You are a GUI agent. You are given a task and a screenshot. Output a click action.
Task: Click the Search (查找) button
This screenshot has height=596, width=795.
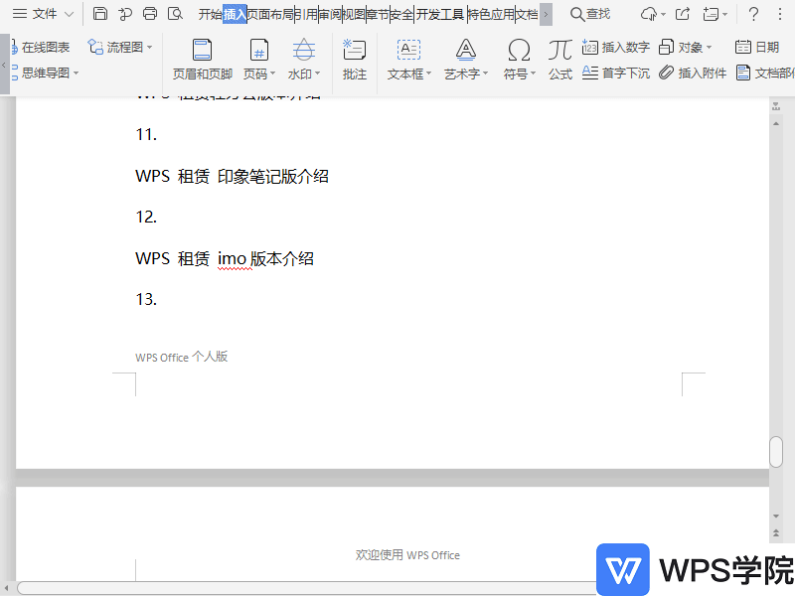point(590,14)
